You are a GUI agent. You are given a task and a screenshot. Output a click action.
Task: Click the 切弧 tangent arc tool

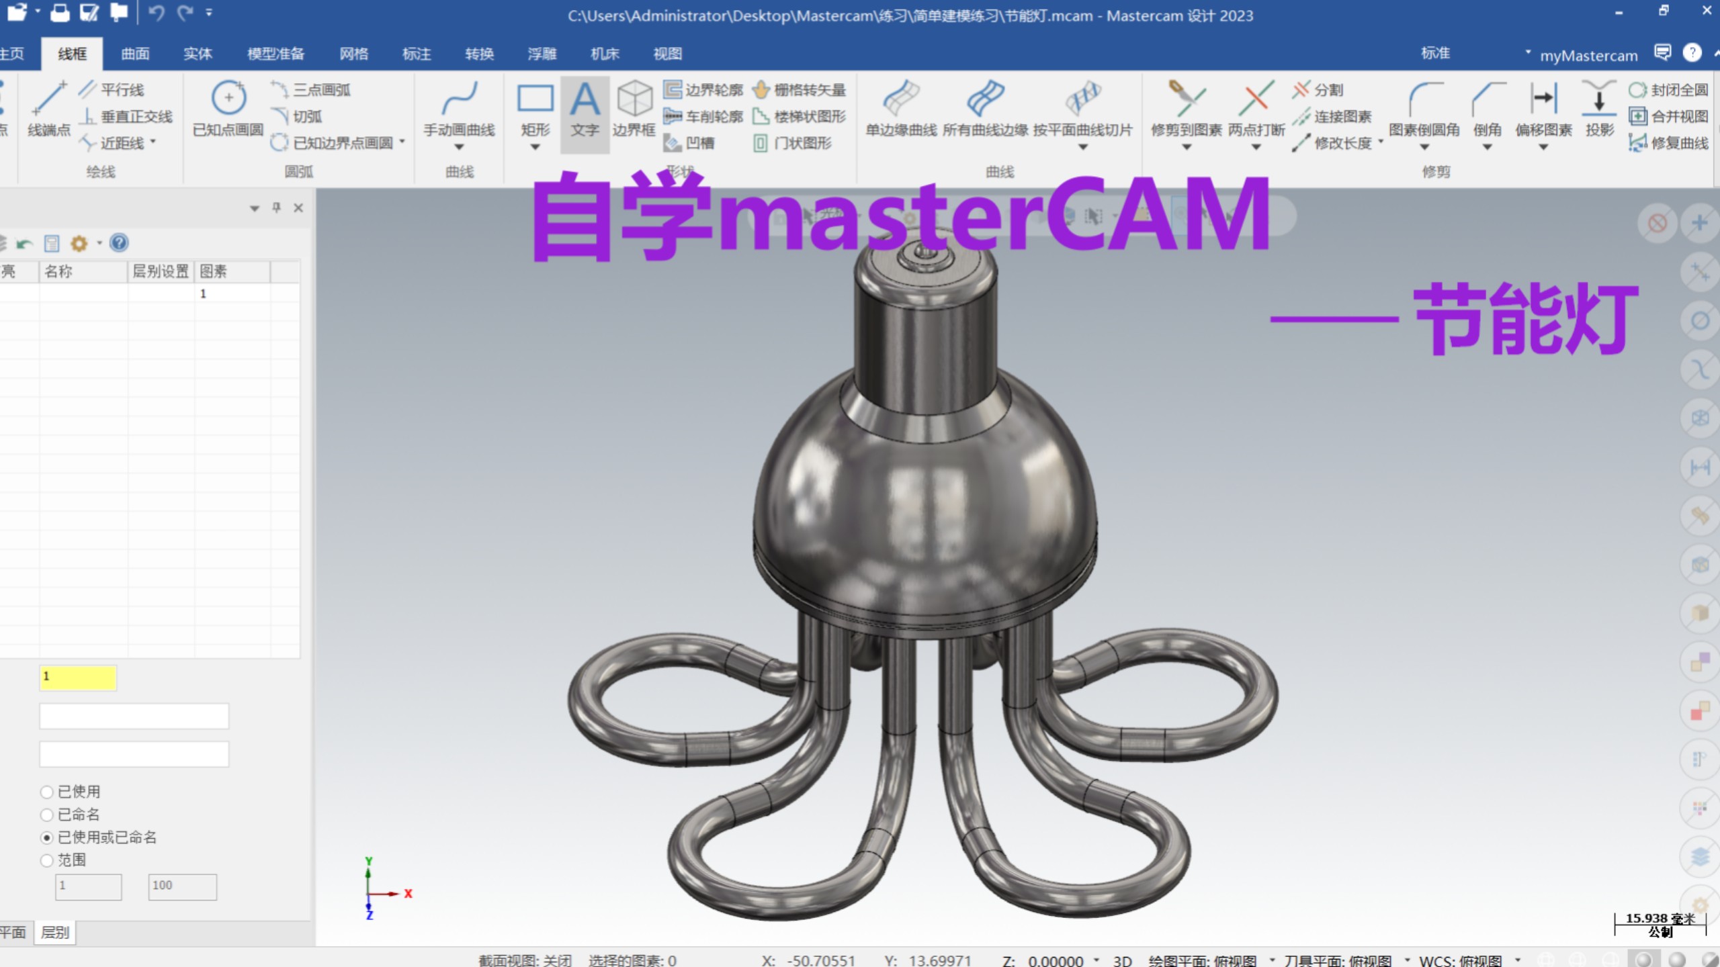click(296, 116)
